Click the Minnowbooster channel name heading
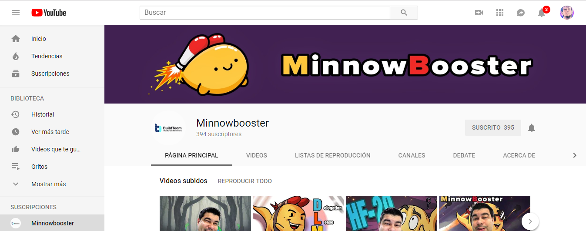The image size is (586, 231). [x=233, y=123]
